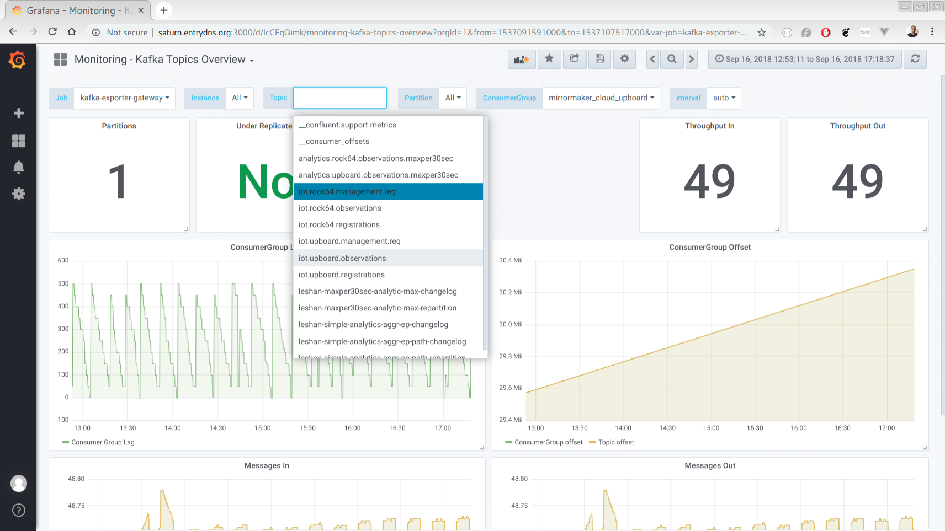
Task: Click Messages Out panel title
Action: 710,465
